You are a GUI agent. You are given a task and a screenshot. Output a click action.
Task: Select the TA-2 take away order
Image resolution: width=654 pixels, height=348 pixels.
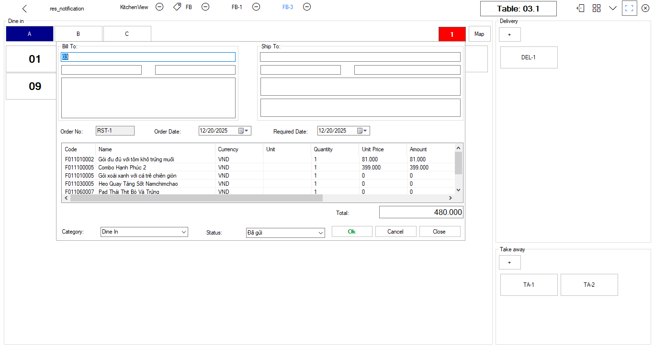click(589, 285)
